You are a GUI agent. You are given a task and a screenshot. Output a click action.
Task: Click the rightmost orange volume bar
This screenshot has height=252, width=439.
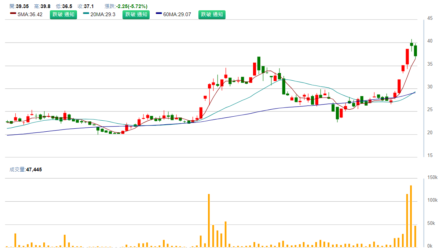(x=415, y=236)
